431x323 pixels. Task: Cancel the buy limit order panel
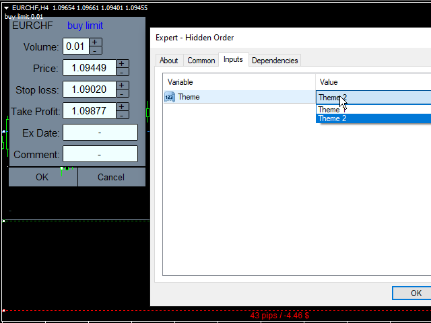click(112, 177)
